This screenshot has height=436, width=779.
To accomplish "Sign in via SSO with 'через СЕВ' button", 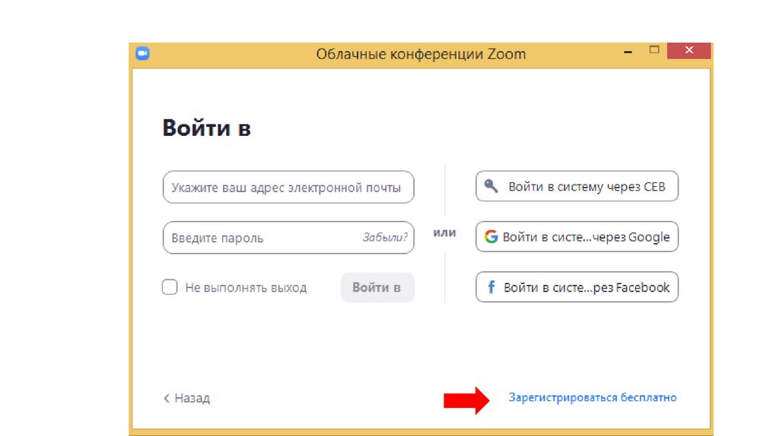I will coord(577,186).
